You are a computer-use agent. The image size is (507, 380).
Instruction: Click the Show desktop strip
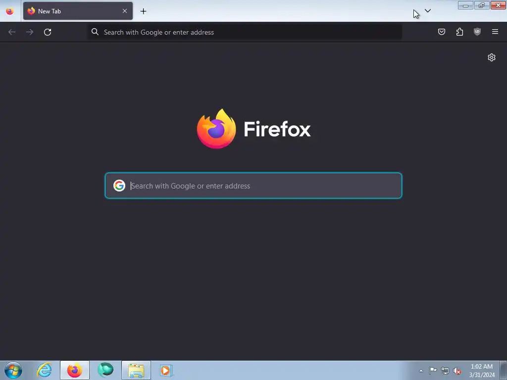coord(504,370)
